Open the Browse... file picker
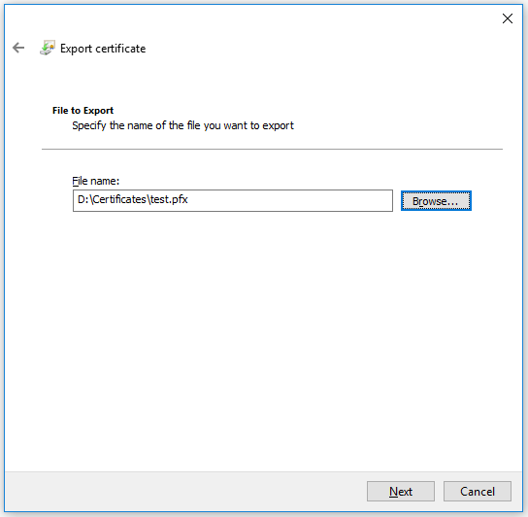Screen dimensions: 528x517 click(x=436, y=201)
